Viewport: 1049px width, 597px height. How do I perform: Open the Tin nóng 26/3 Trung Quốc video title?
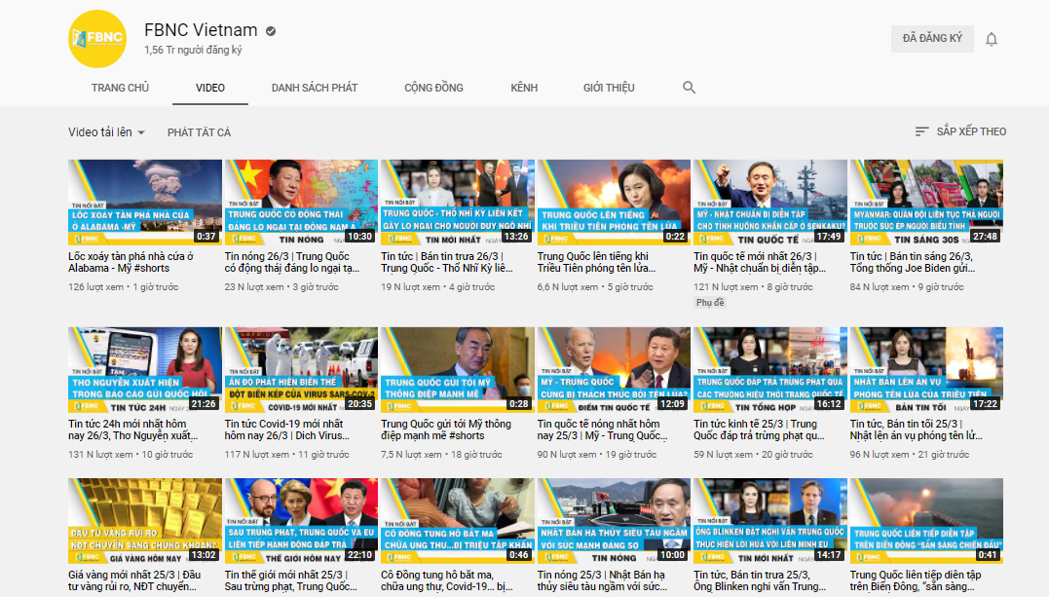pos(292,262)
